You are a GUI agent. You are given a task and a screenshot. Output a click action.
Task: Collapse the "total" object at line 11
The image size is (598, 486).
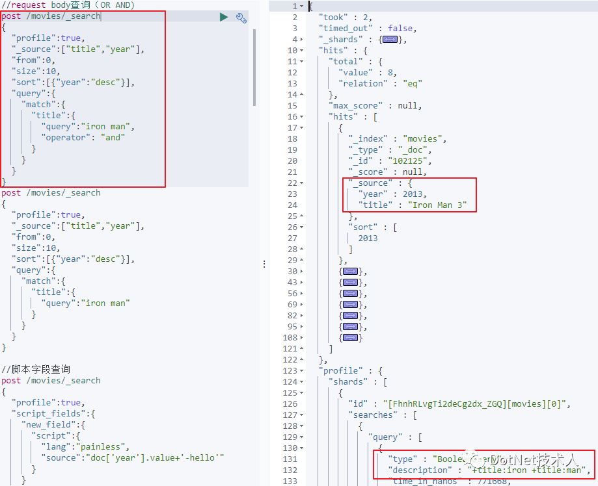[x=301, y=62]
